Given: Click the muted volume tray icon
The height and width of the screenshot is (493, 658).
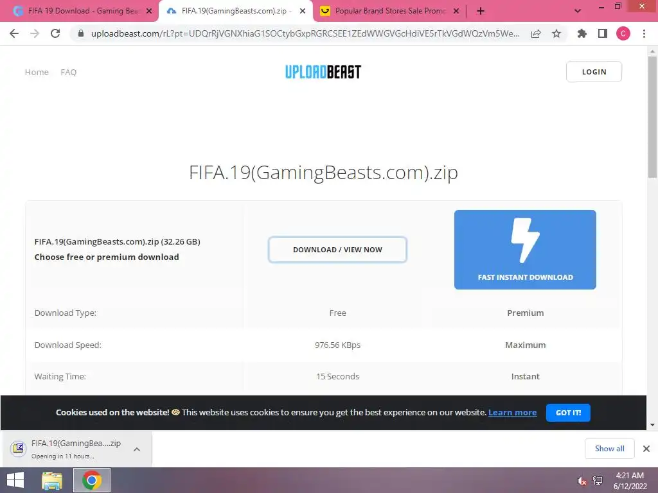Looking at the screenshot, I should pos(582,481).
